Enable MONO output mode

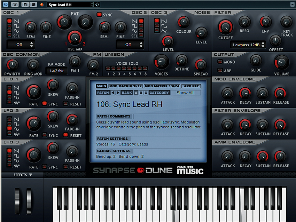[x=220, y=62]
